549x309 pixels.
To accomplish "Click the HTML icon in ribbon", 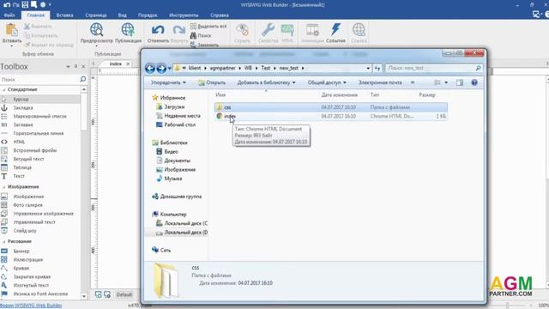I will pyautogui.click(x=287, y=30).
